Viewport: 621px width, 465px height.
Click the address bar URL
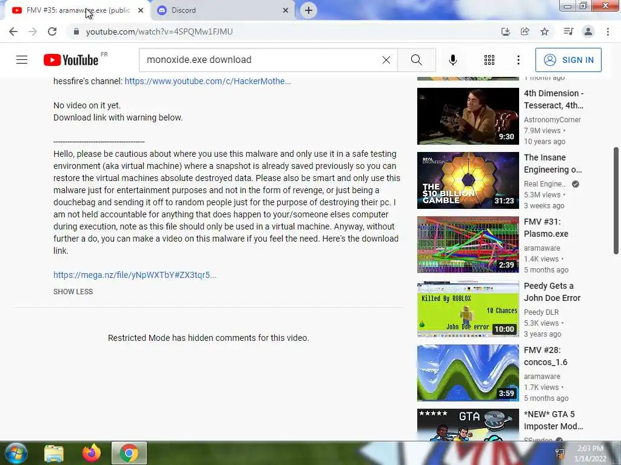pyautogui.click(x=159, y=31)
